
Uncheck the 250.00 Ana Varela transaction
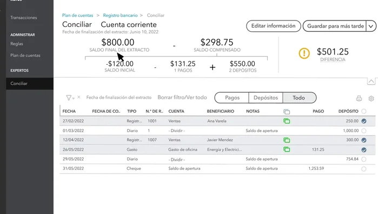pyautogui.click(x=364, y=121)
